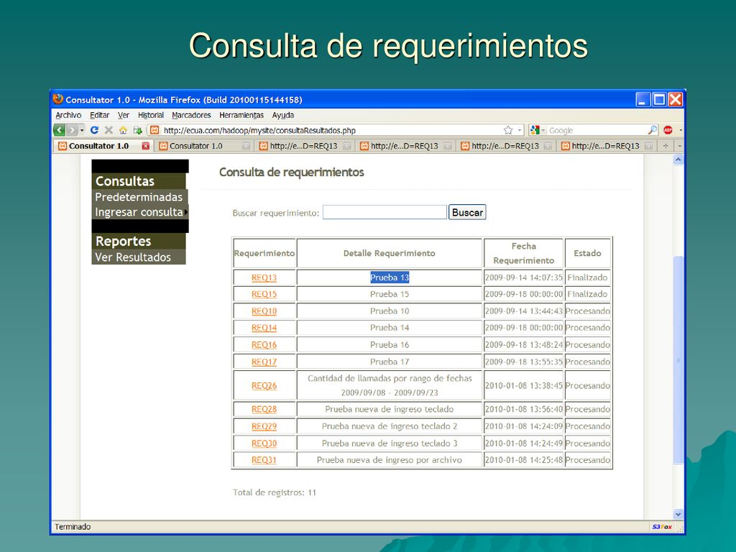This screenshot has height=552, width=736.
Task: Open the REQ15 requirement link
Action: tap(264, 294)
